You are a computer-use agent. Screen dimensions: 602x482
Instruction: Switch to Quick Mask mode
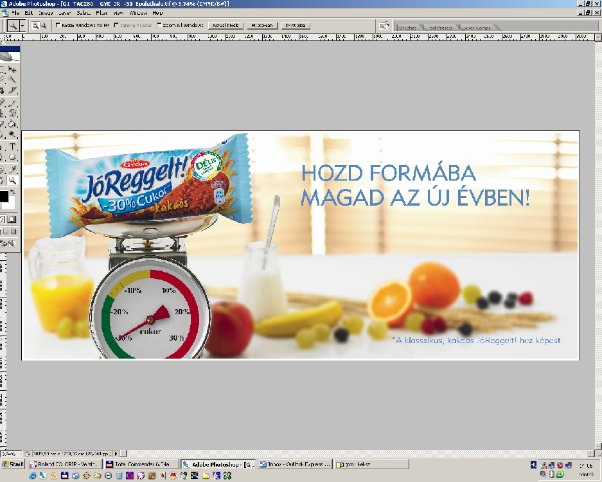click(12, 219)
